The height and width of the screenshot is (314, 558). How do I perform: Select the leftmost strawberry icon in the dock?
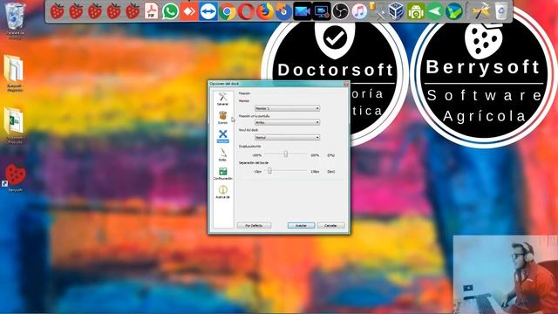(57, 11)
